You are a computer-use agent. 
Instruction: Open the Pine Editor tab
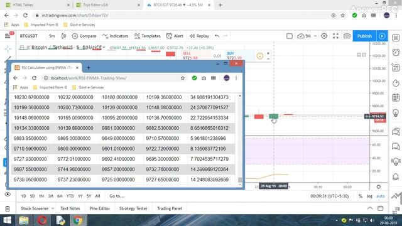(x=99, y=208)
